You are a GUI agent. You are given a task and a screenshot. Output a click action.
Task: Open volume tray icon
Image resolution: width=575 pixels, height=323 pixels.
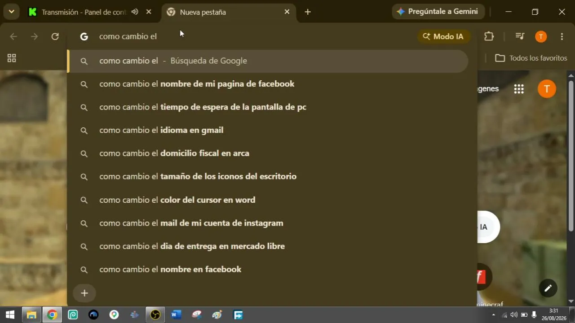click(x=514, y=315)
